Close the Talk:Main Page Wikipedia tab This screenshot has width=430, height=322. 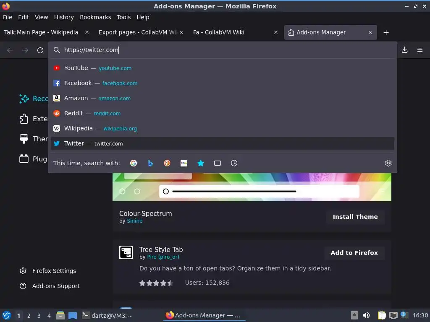click(x=87, y=32)
